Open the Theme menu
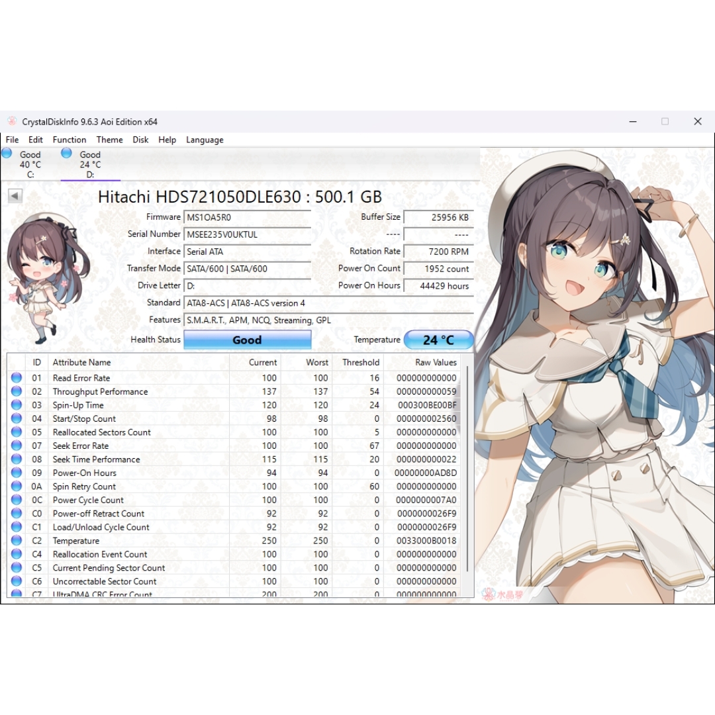Image resolution: width=715 pixels, height=715 pixels. click(109, 140)
